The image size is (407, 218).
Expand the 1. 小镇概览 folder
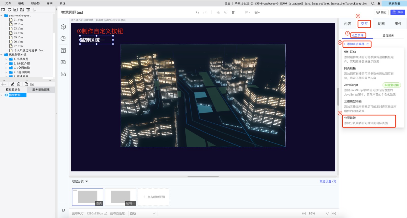(x=6, y=59)
